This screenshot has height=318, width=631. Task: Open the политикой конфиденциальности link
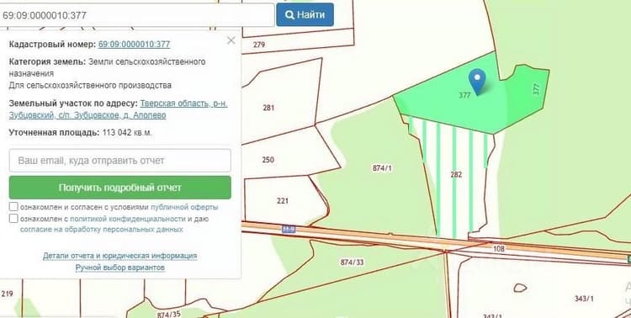(128, 219)
